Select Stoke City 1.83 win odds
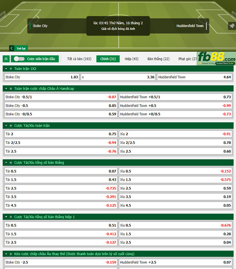Screen dimensions: 236x269 tap(42, 77)
